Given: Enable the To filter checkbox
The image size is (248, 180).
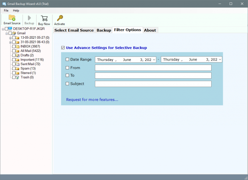Looking at the screenshot, I should pos(67,75).
